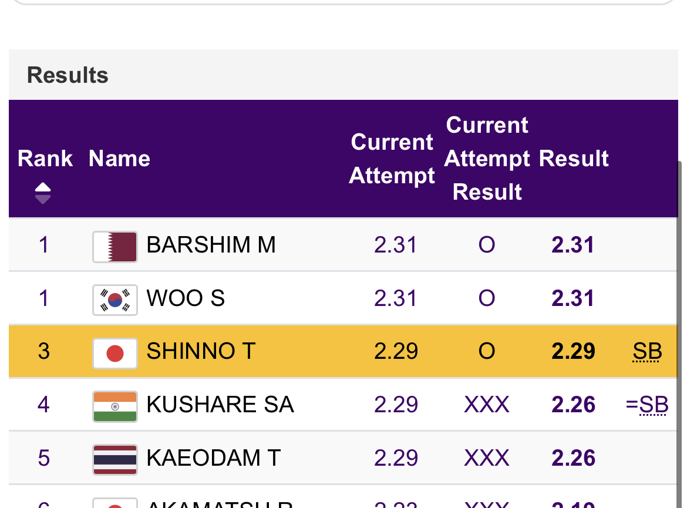The width and height of the screenshot is (687, 508).
Task: Click the Result column header
Action: pyautogui.click(x=574, y=159)
